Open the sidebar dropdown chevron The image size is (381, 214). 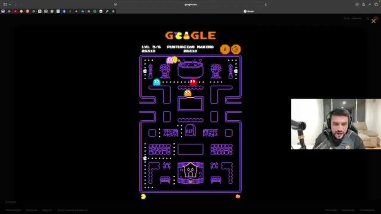click(x=10, y=4)
